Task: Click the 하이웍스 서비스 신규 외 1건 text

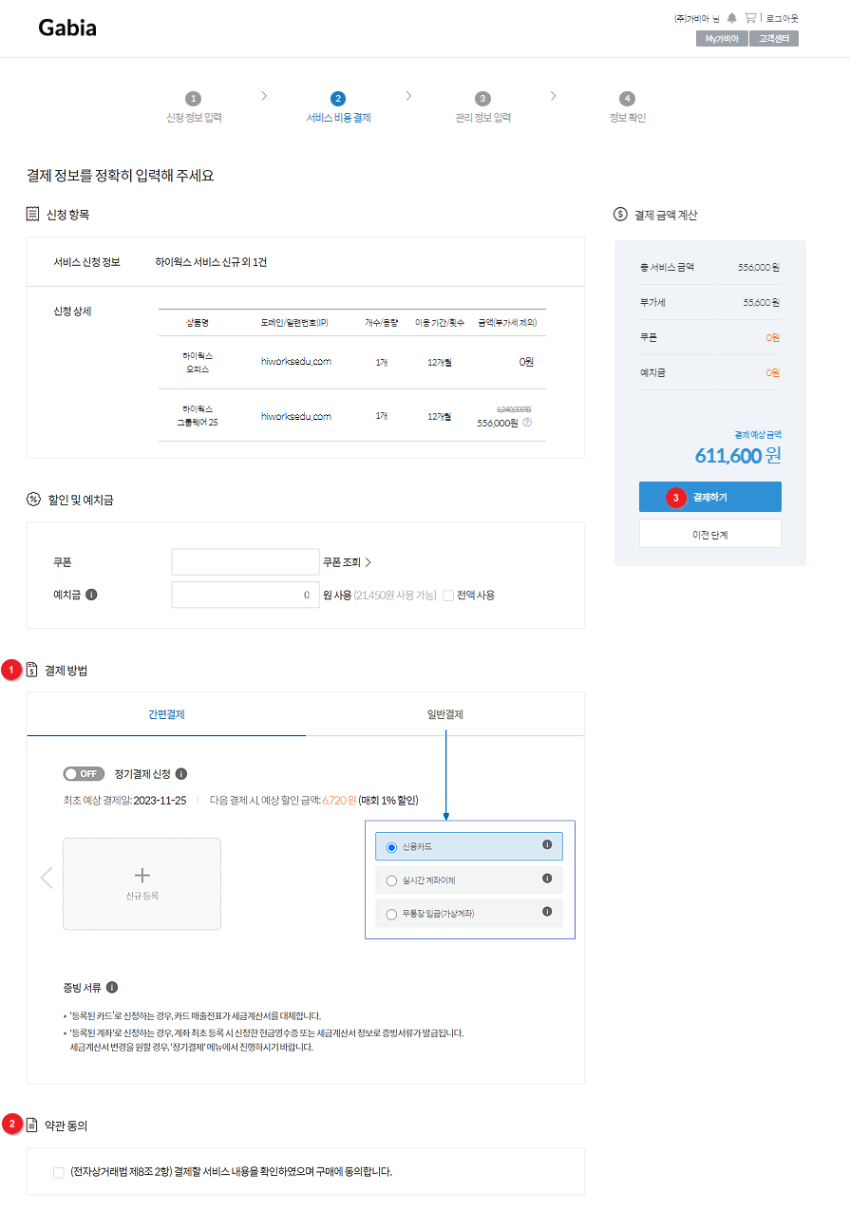Action: (x=211, y=262)
